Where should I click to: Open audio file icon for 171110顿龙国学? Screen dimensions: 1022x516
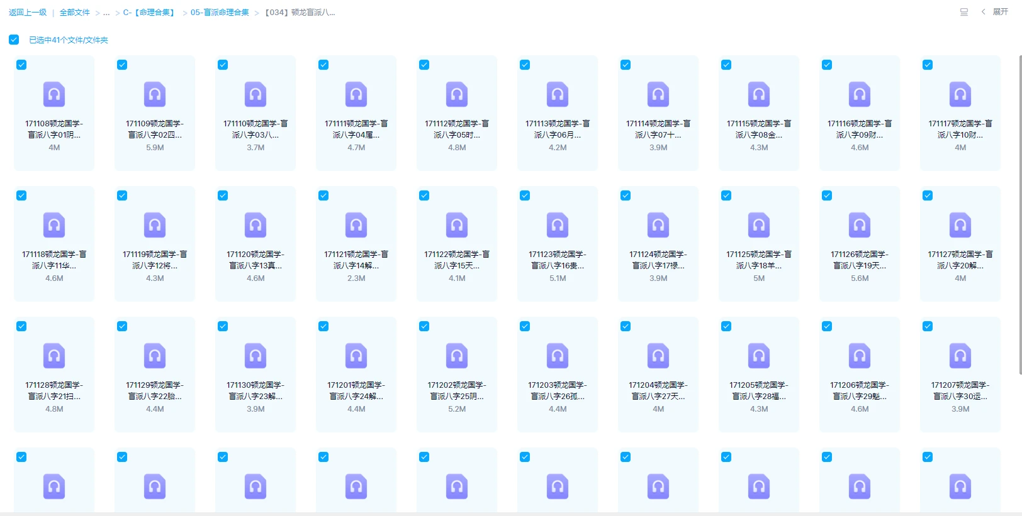point(255,94)
